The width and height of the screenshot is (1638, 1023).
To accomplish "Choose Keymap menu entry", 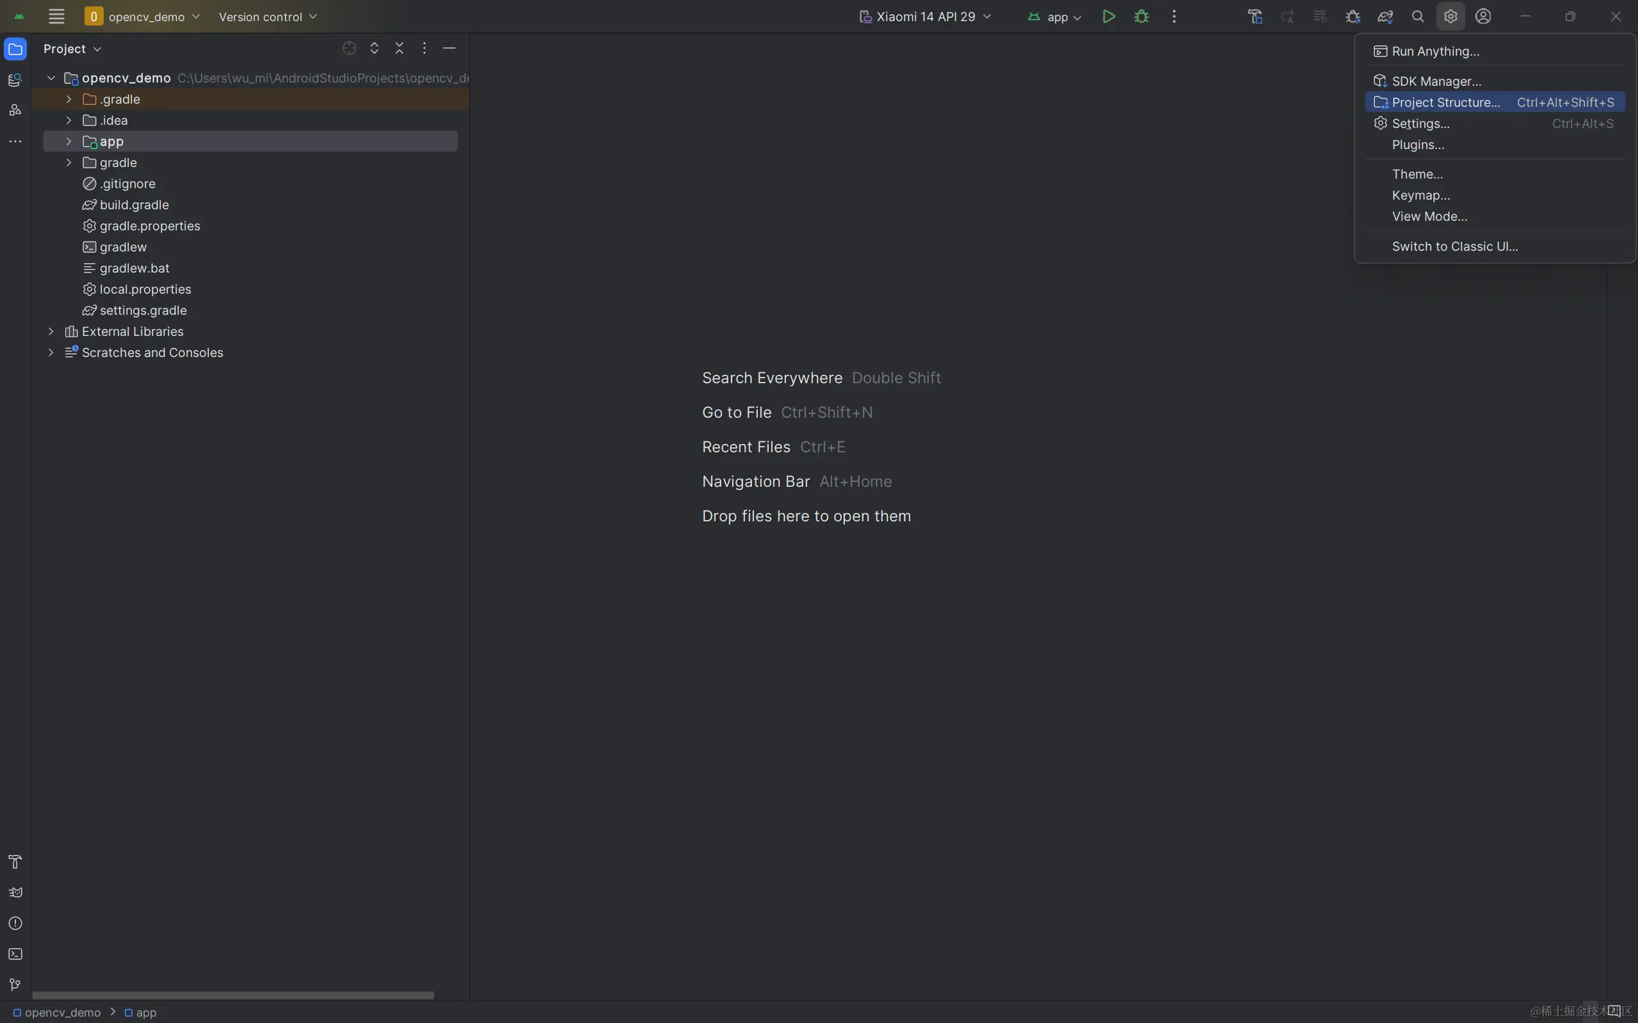I will (1495, 195).
